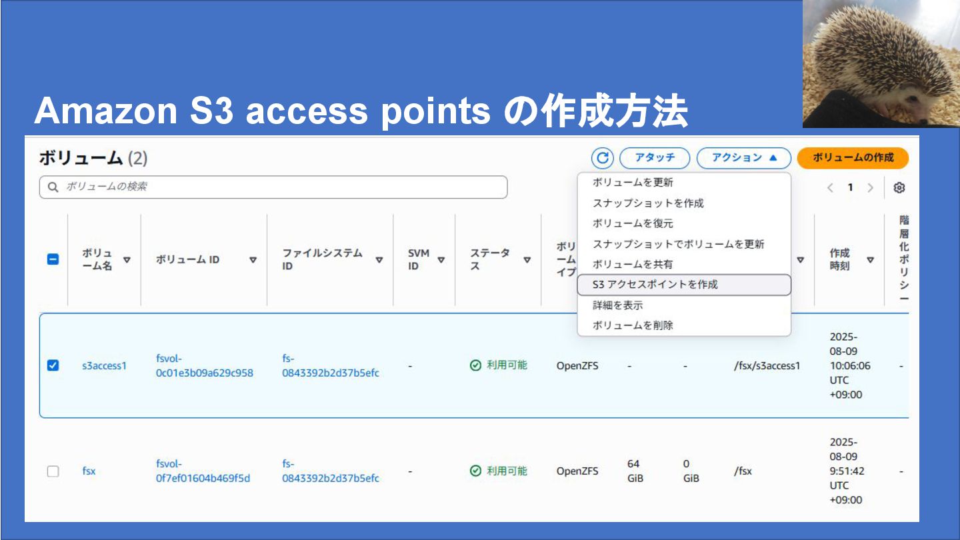The image size is (960, 540).
Task: Sort by ボリューム ID column arrow
Action: (253, 260)
